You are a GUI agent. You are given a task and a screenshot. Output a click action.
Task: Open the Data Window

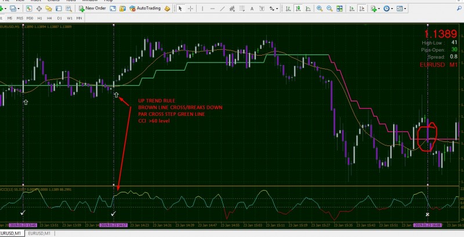coord(39,9)
